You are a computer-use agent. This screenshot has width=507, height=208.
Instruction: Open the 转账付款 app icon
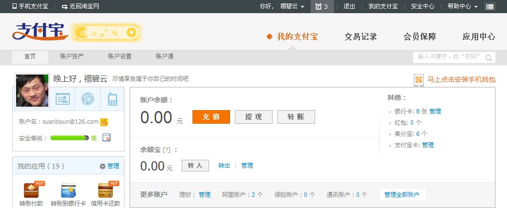pos(31,191)
